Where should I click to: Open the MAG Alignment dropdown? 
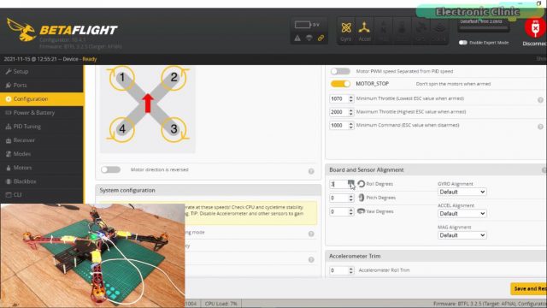[x=462, y=235]
